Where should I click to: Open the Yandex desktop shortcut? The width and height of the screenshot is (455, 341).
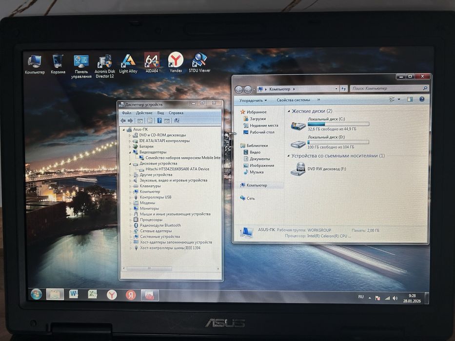tap(176, 62)
